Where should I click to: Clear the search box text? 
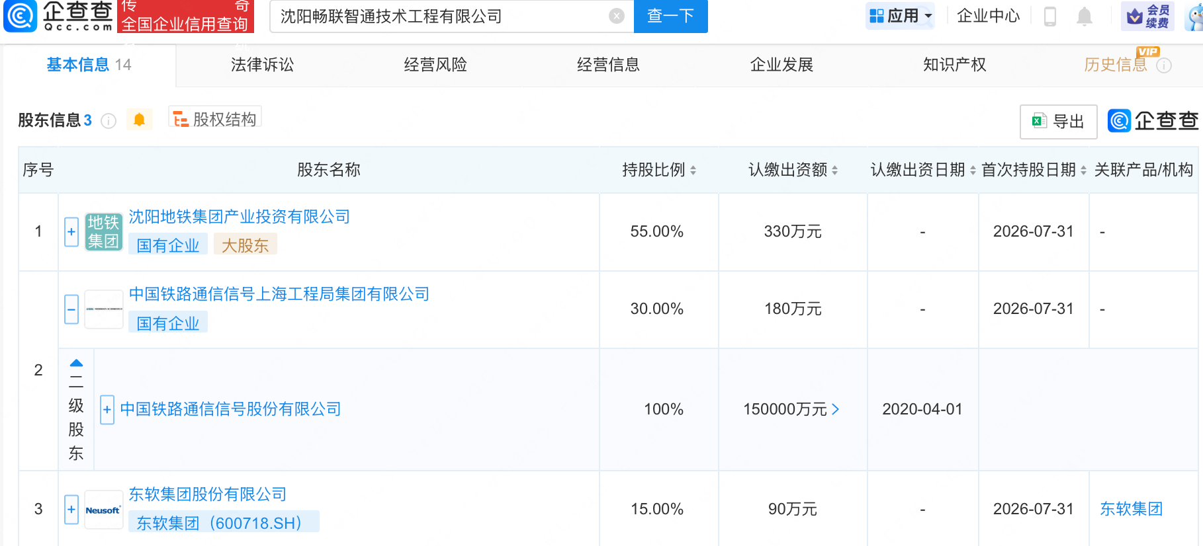tap(617, 16)
